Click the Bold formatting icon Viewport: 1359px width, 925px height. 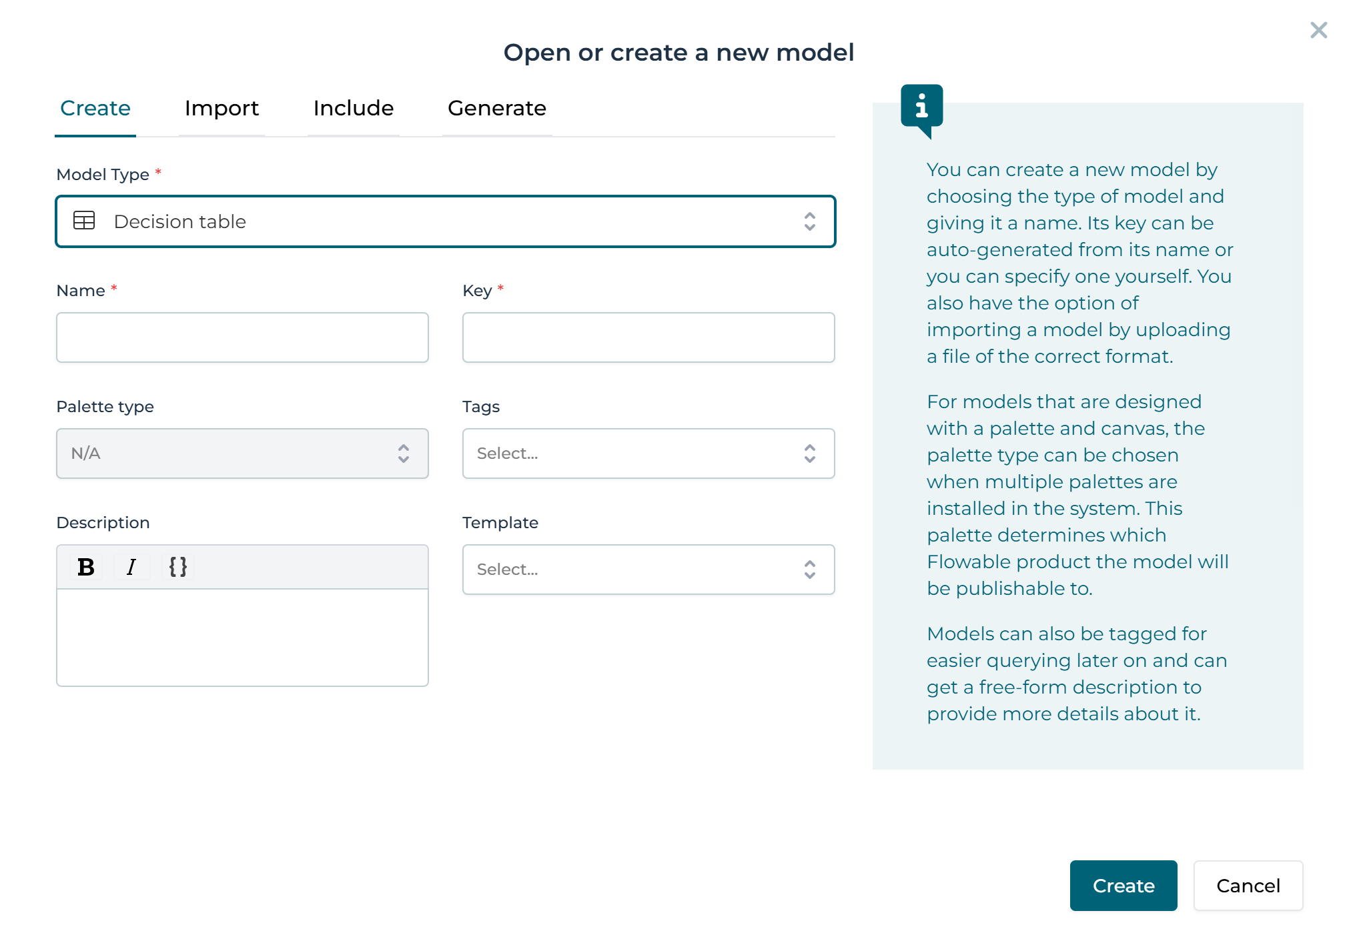86,567
